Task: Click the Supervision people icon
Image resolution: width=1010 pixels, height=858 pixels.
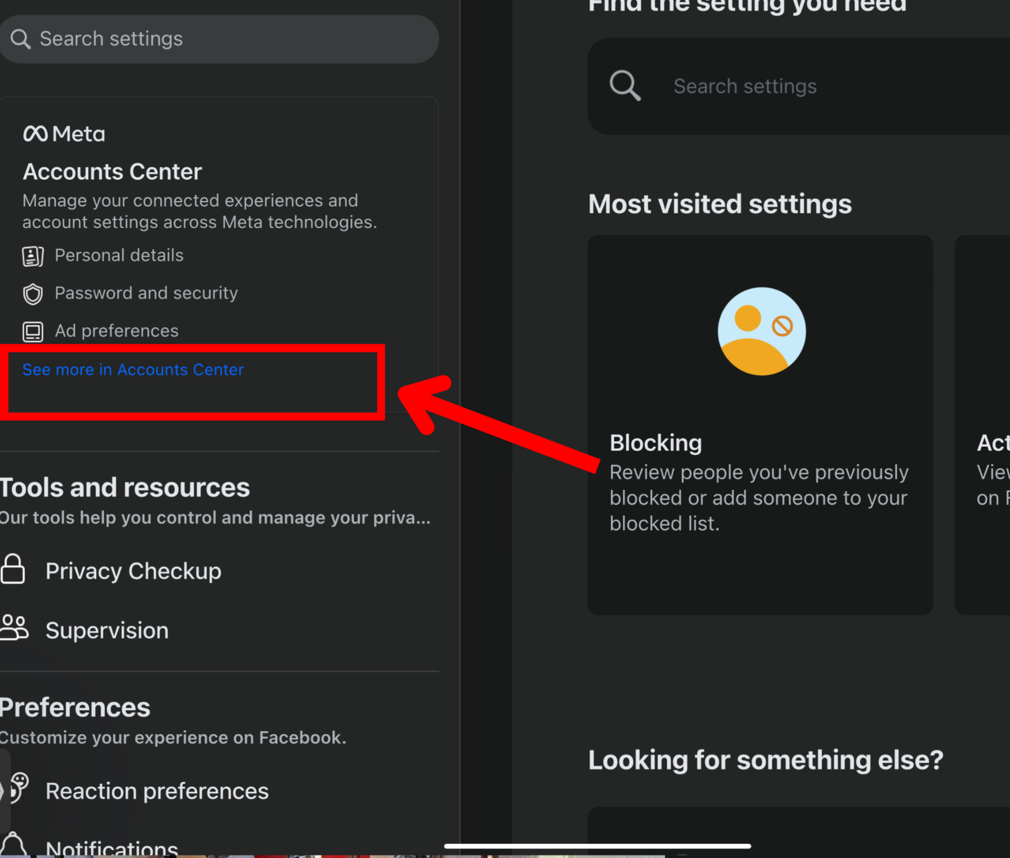Action: (x=14, y=628)
